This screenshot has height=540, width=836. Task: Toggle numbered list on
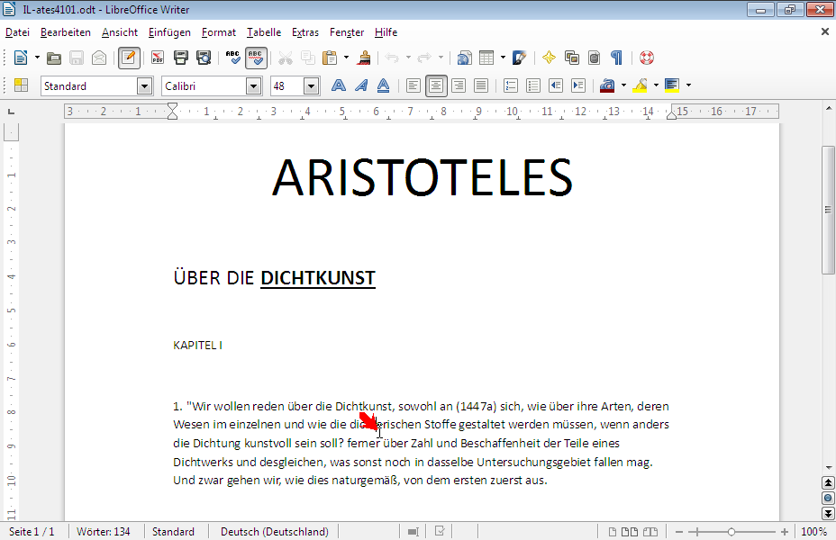511,85
